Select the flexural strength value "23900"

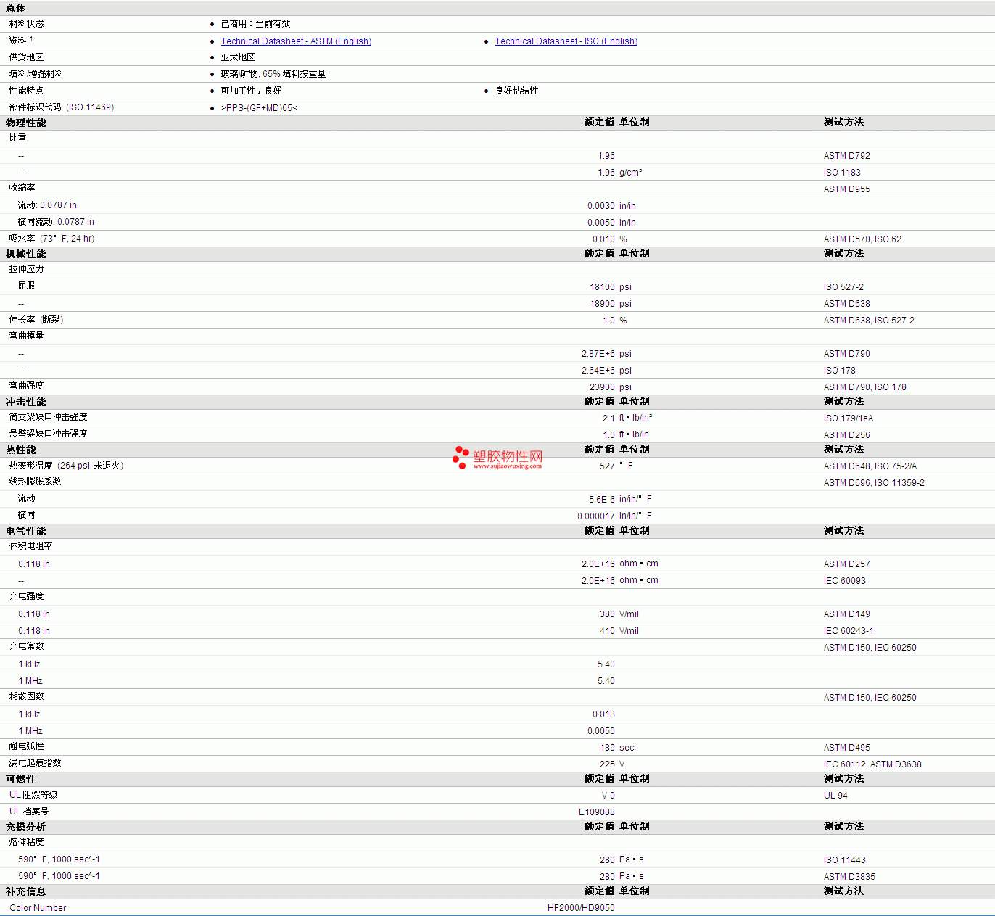pyautogui.click(x=602, y=387)
